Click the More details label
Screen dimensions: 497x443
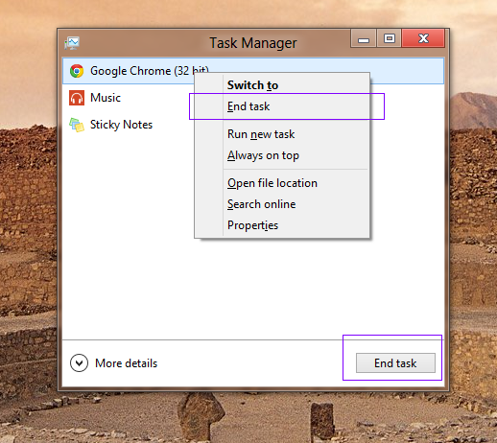(x=127, y=363)
